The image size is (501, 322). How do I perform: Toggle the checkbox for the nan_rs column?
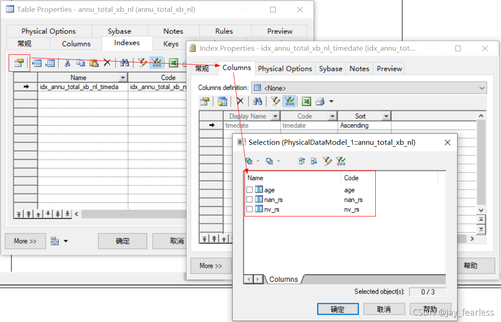250,200
